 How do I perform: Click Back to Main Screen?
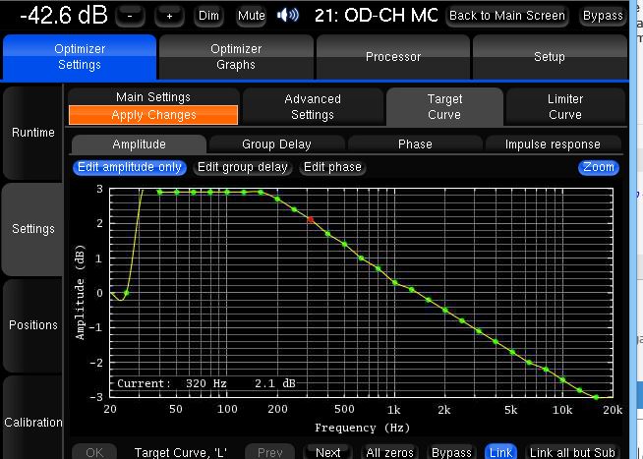point(507,16)
